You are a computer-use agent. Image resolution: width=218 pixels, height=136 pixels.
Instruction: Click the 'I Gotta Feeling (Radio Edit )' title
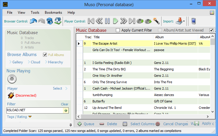pyautogui.click(x=112, y=63)
